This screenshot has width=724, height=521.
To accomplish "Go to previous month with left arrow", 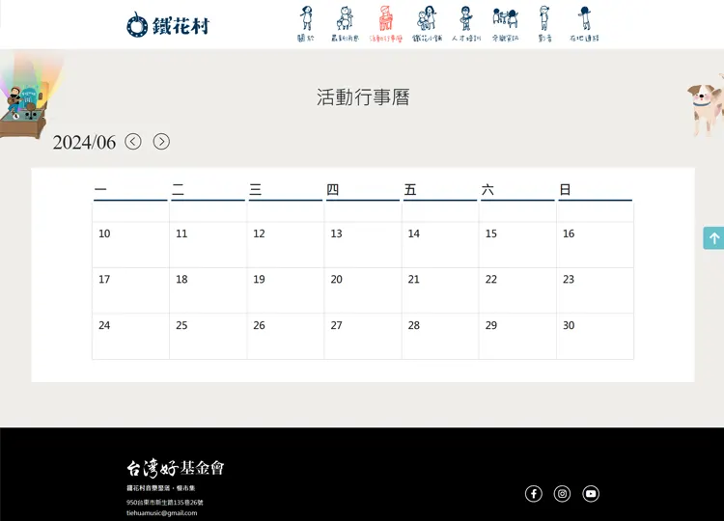I will coord(133,142).
